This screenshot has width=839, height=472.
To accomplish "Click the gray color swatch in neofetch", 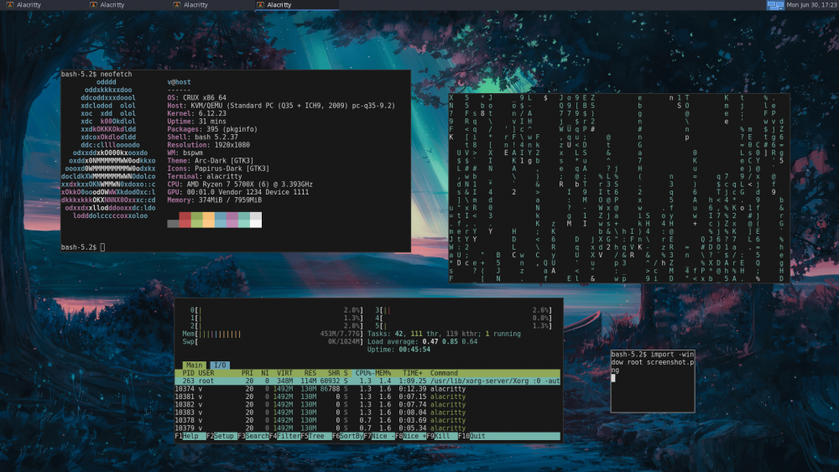I will (x=173, y=224).
